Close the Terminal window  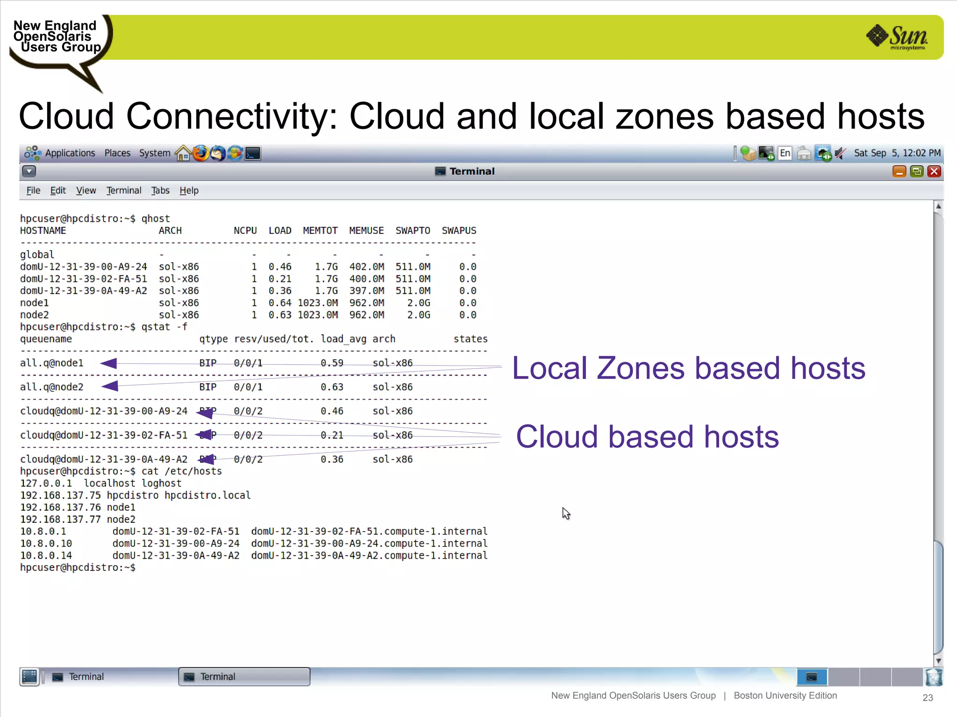[x=934, y=171]
